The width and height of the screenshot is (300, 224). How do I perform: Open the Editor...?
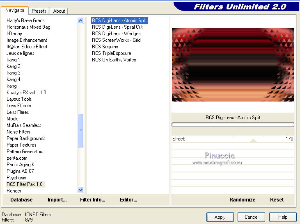click(x=128, y=200)
